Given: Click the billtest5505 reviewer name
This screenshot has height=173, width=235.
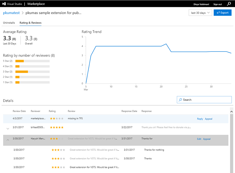Looking at the screenshot, I should coord(38,127).
